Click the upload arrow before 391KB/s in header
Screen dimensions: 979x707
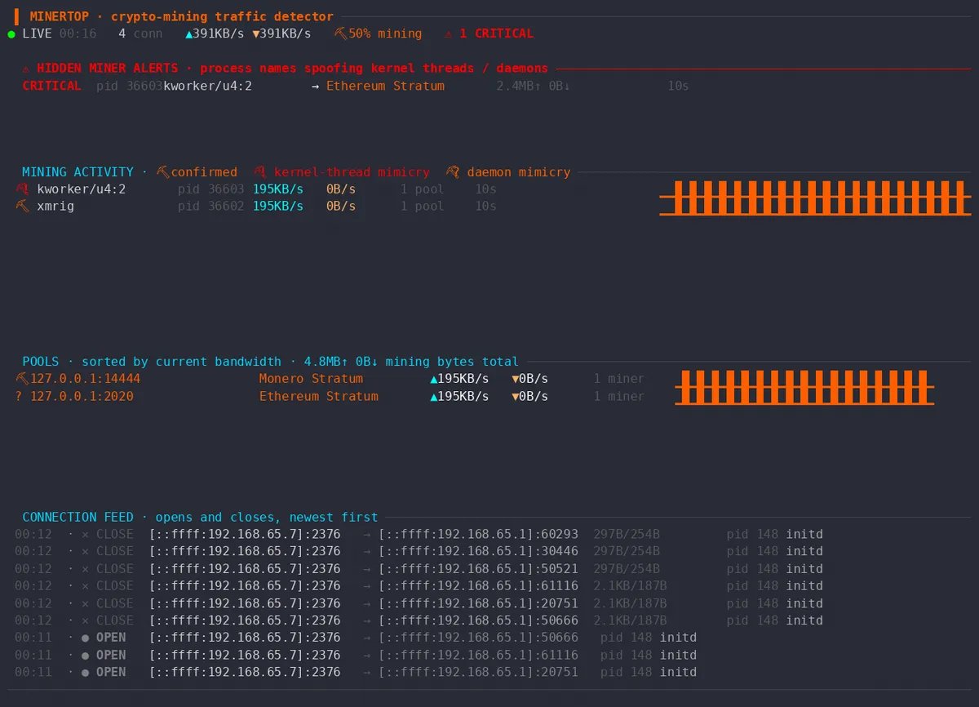(x=189, y=33)
